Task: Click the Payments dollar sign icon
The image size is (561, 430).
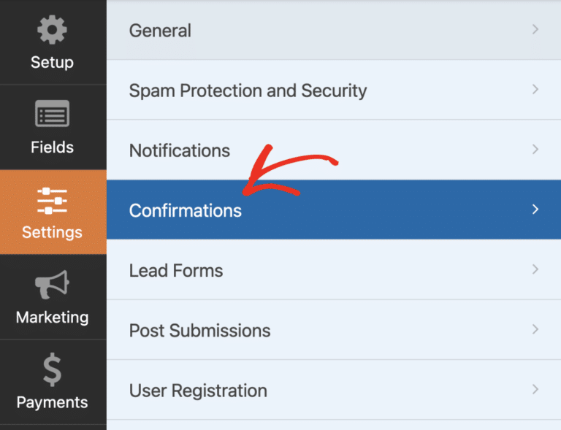Action: (x=52, y=370)
